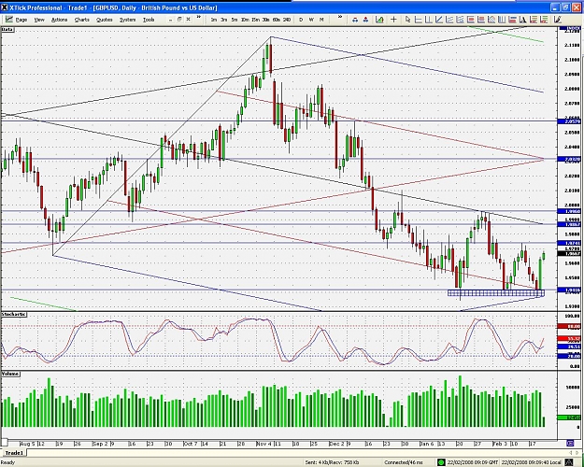Image resolution: width=584 pixels, height=467 pixels.
Task: Select the horizontal line drawing tool
Action: pyautogui.click(x=419, y=20)
